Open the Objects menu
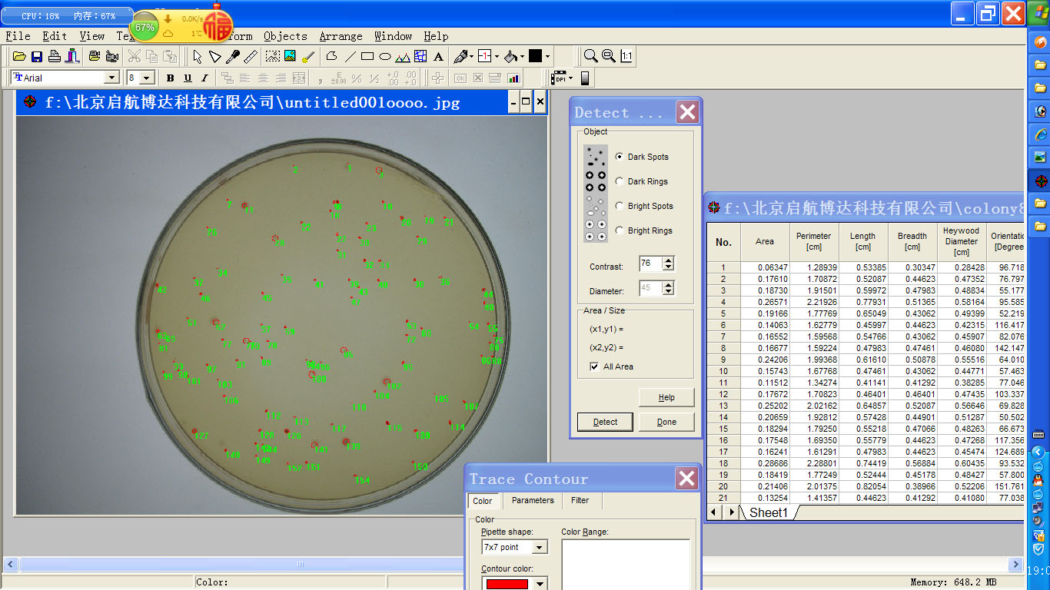This screenshot has height=590, width=1050. tap(285, 36)
